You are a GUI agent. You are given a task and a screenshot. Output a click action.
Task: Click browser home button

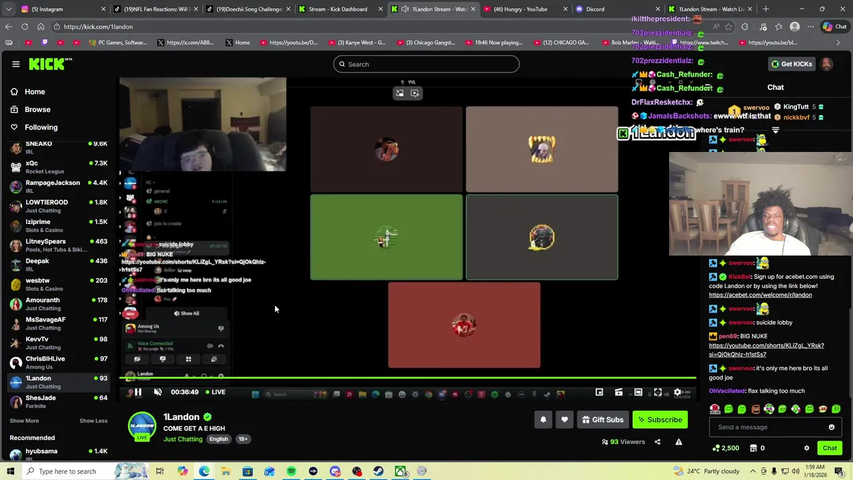coord(41,27)
